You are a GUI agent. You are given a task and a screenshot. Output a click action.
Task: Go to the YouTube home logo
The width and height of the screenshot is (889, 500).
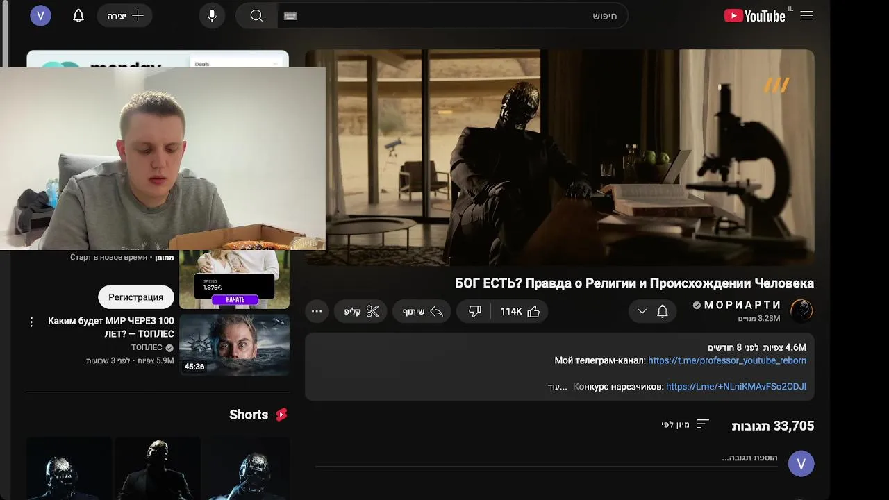754,15
